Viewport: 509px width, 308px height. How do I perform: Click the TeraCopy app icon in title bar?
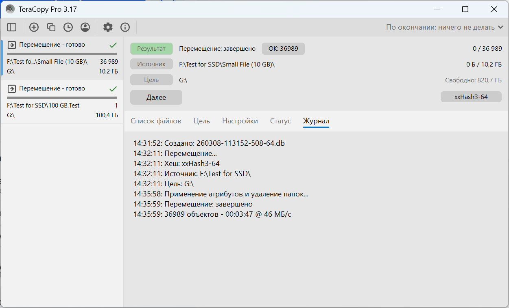(10, 9)
